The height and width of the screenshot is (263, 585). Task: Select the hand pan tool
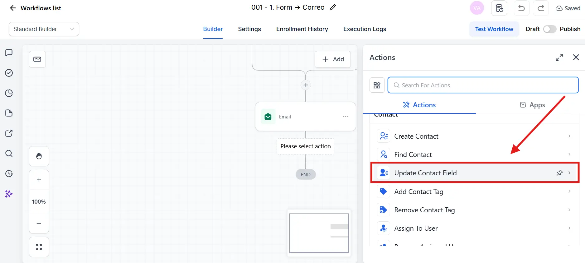[x=39, y=156]
